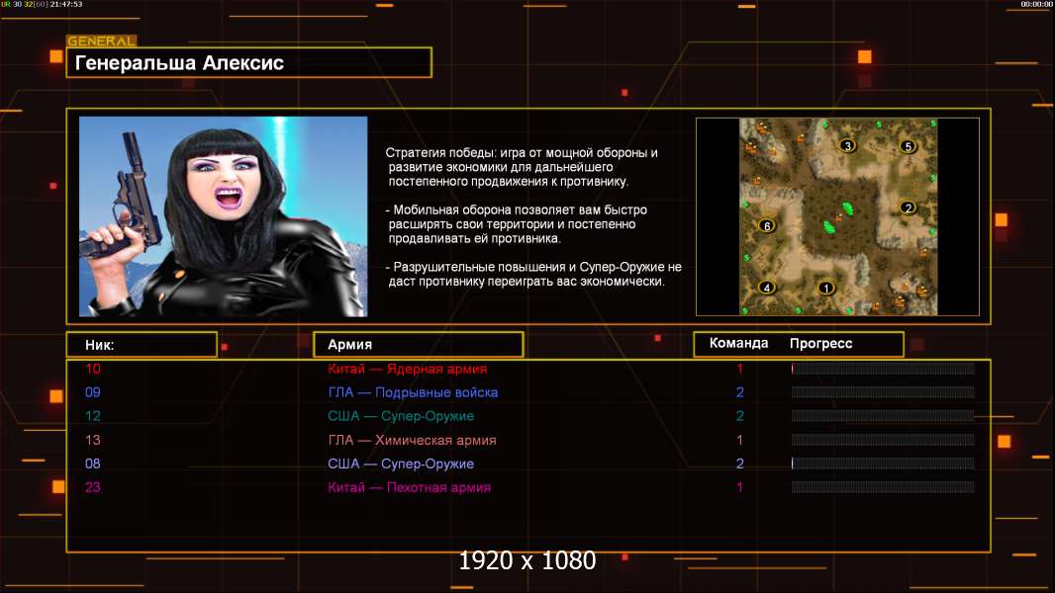This screenshot has height=593, width=1055.
Task: Click team number for player 23
Action: [739, 487]
